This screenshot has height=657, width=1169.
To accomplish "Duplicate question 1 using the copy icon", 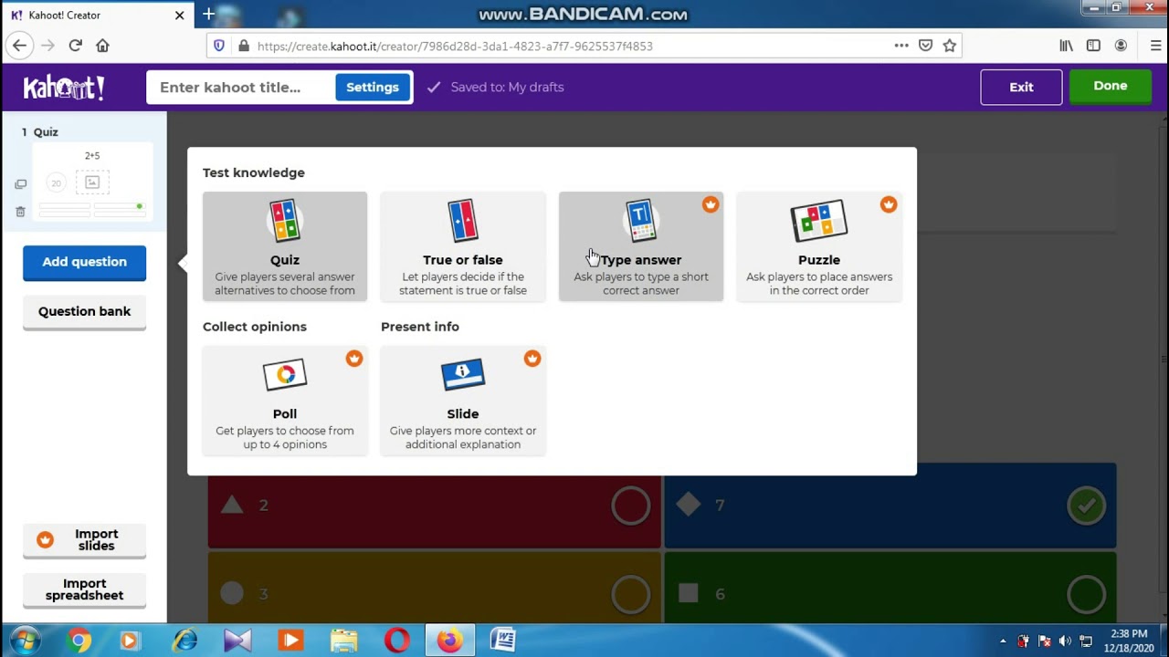I will click(20, 184).
